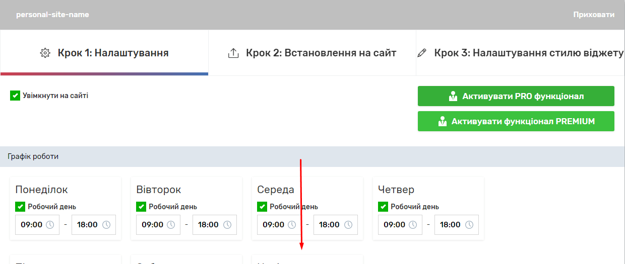Disable Робочий день for Четвер
Image resolution: width=625 pixels, height=264 pixels.
point(383,207)
